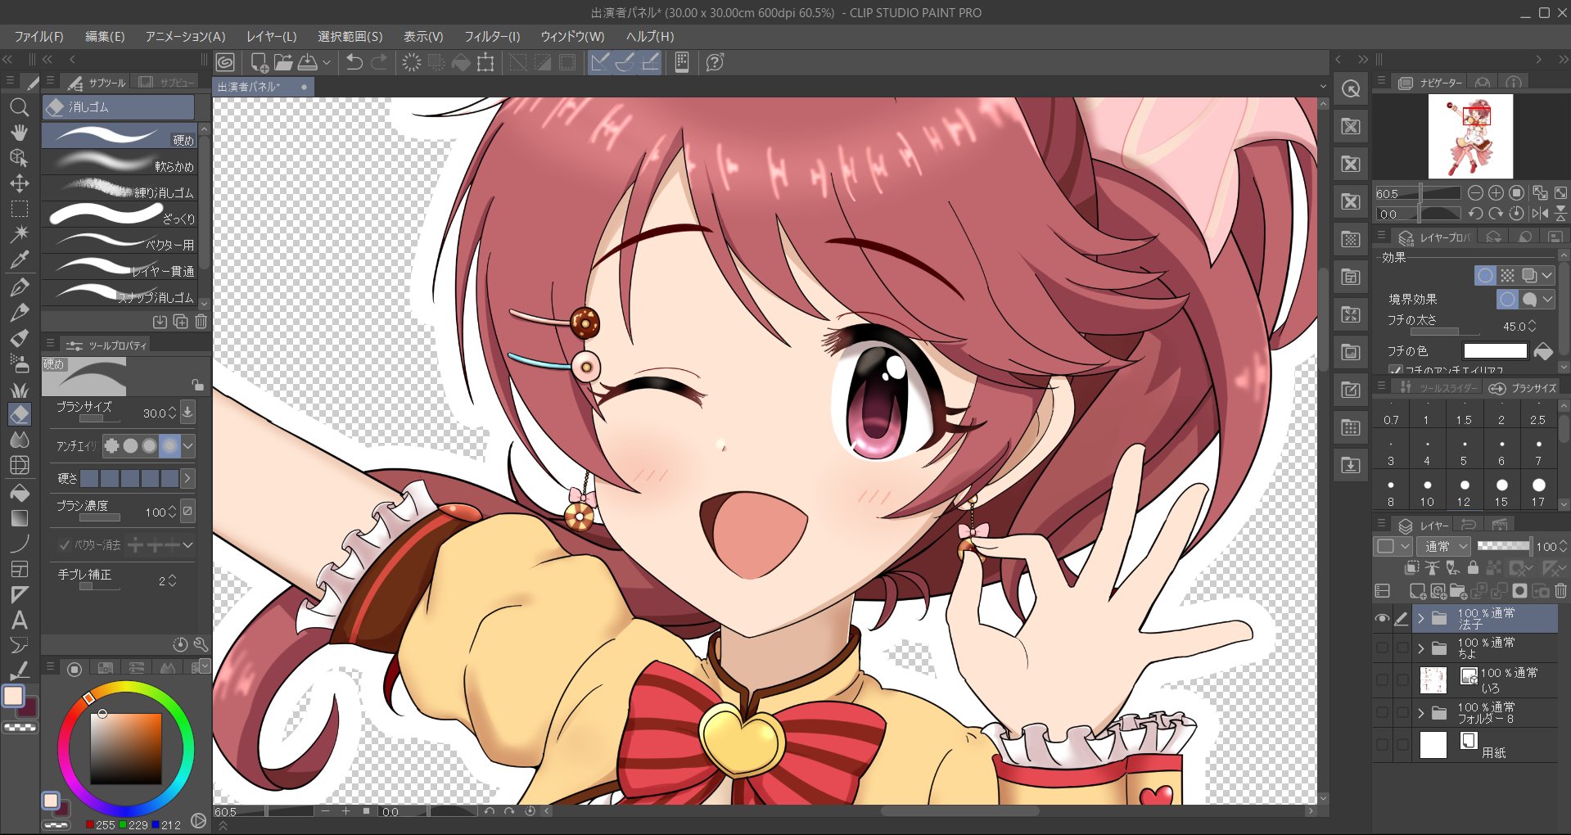Viewport: 1571px width, 835px height.
Task: Click the navigator zoom in icon
Action: tap(1496, 193)
